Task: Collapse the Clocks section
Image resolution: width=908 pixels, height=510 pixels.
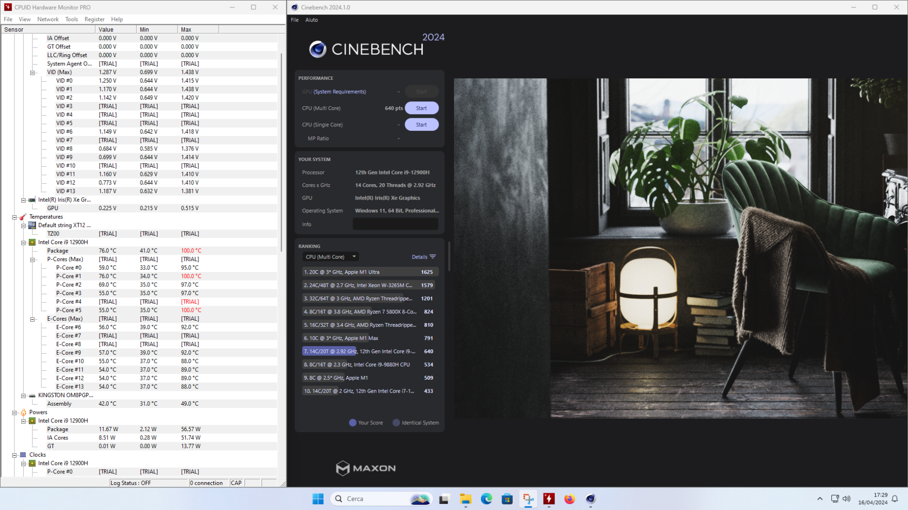Action: [14, 455]
